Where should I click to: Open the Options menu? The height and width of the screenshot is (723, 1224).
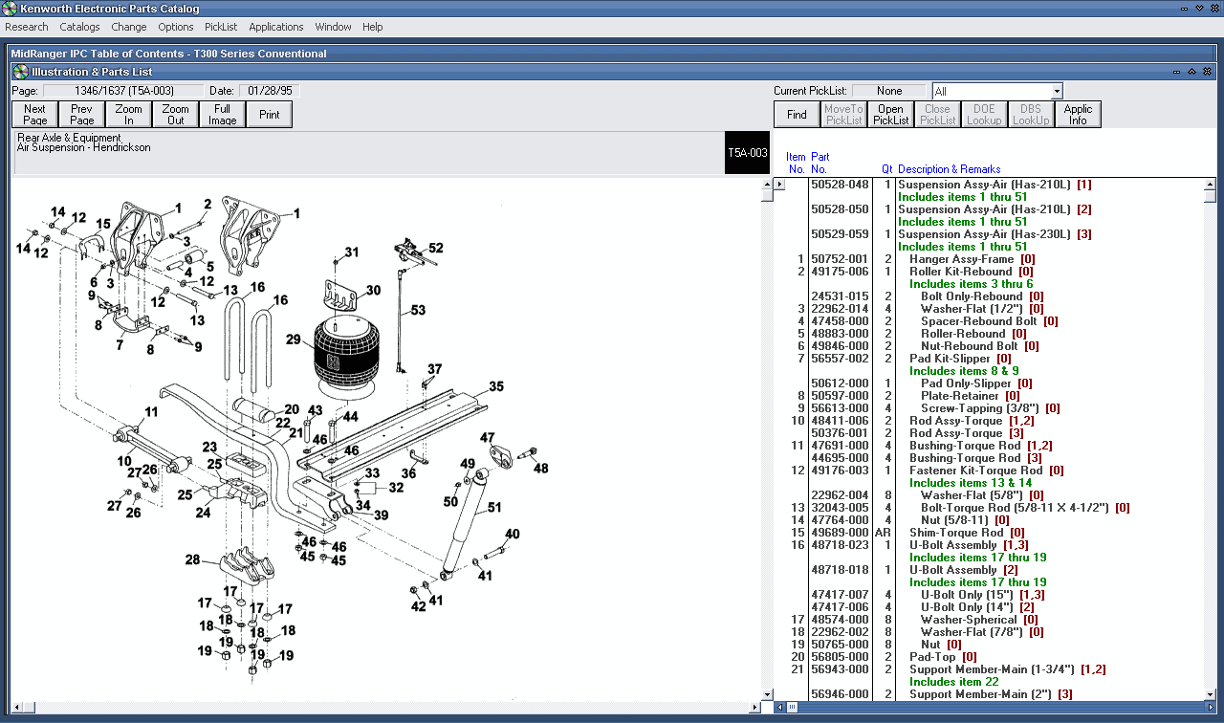point(176,27)
